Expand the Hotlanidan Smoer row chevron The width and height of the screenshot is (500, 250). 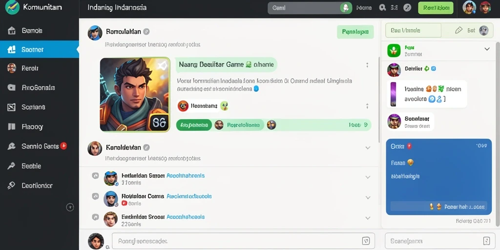click(368, 177)
